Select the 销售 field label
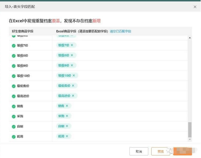201x158 pixels. click(20, 106)
